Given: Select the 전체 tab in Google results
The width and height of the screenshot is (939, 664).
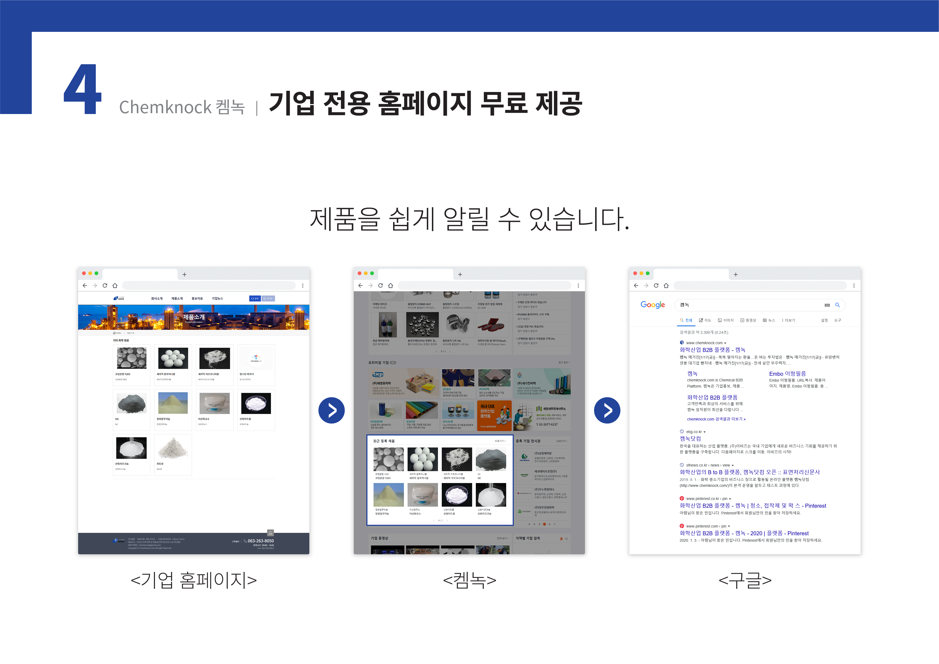Looking at the screenshot, I should [686, 320].
